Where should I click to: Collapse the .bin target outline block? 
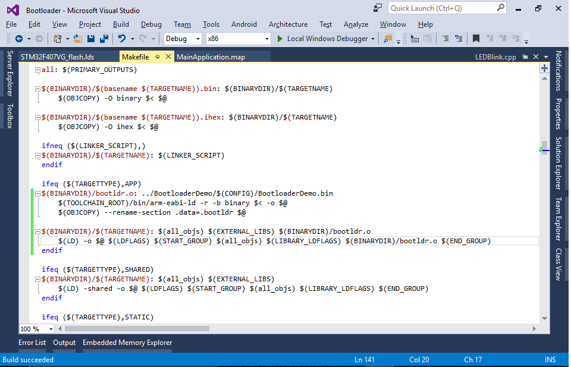(x=37, y=89)
